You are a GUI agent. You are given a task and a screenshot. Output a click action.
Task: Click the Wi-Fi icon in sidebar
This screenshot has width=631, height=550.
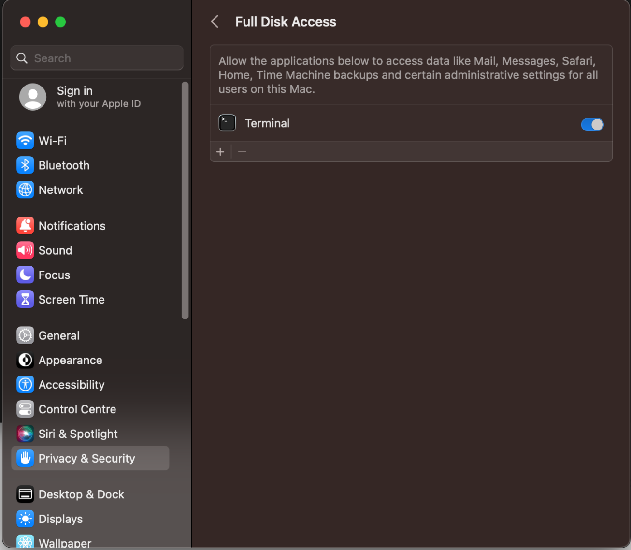(x=25, y=141)
